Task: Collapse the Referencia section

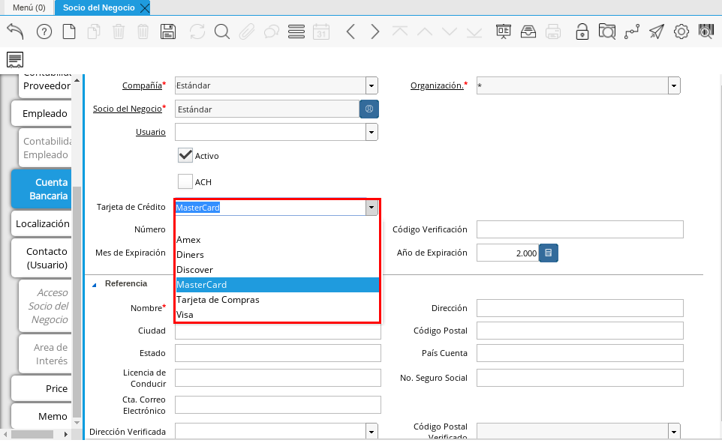Action: pos(95,284)
